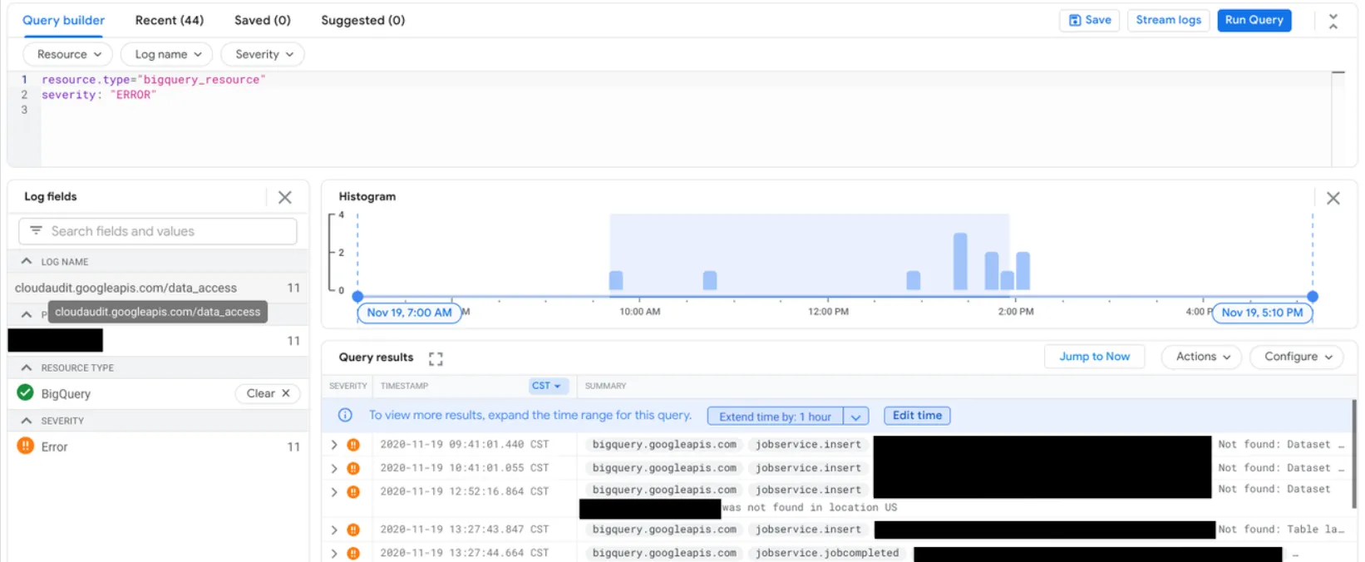Image resolution: width=1365 pixels, height=562 pixels.
Task: Collapse the SEVERITY section
Action: pyautogui.click(x=27, y=421)
